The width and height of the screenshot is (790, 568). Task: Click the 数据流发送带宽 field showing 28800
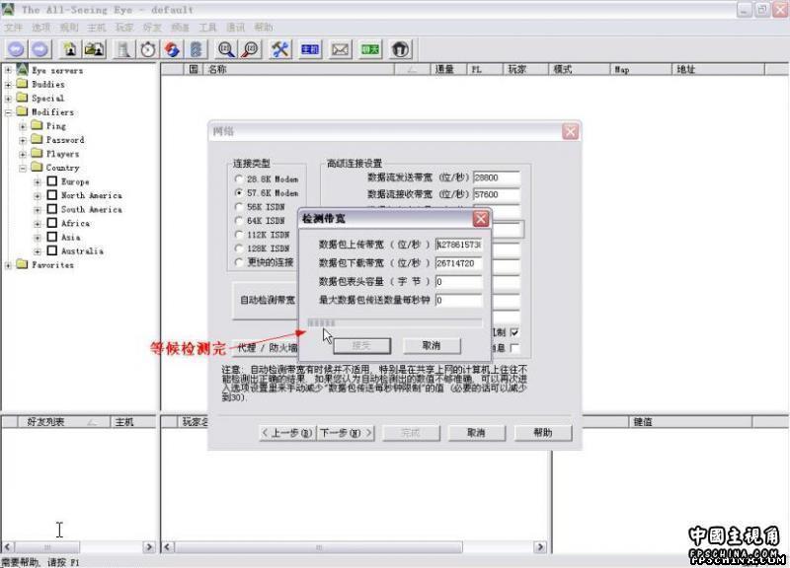click(x=497, y=177)
